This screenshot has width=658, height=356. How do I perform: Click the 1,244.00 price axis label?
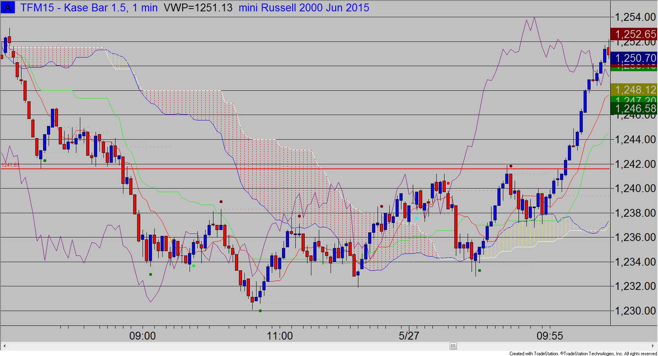[635, 139]
